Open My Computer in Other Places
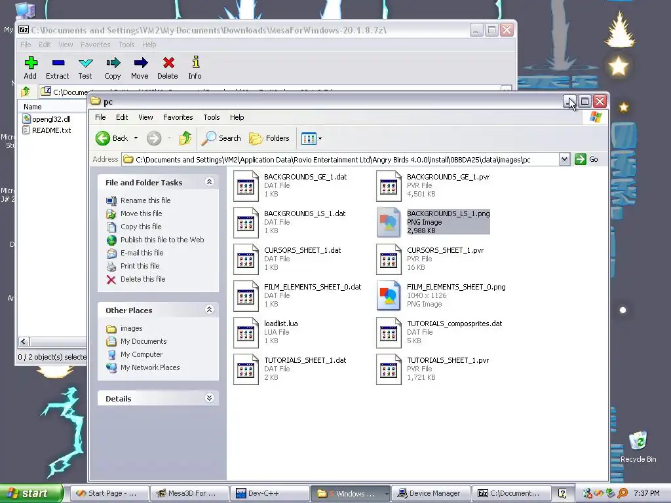This screenshot has width=671, height=503. [x=142, y=354]
